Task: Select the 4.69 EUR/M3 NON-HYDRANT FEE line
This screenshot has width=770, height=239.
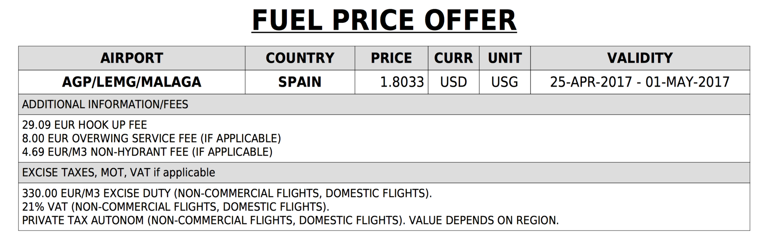Action: pos(147,152)
